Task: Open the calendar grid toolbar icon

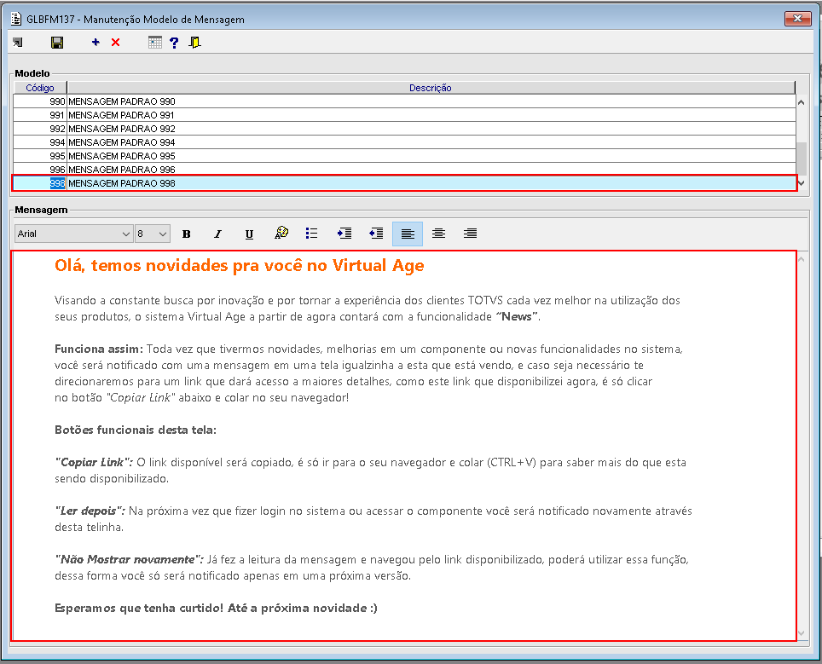Action: coord(154,43)
